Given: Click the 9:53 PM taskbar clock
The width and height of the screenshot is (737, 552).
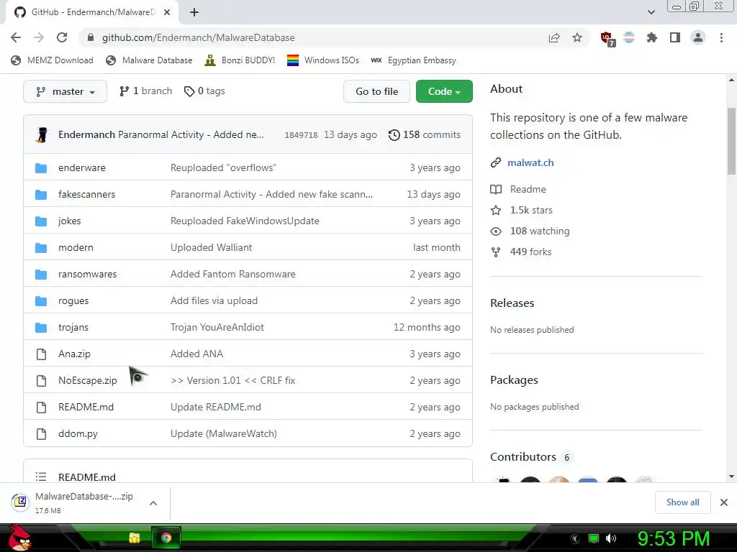Looking at the screenshot, I should (x=674, y=538).
